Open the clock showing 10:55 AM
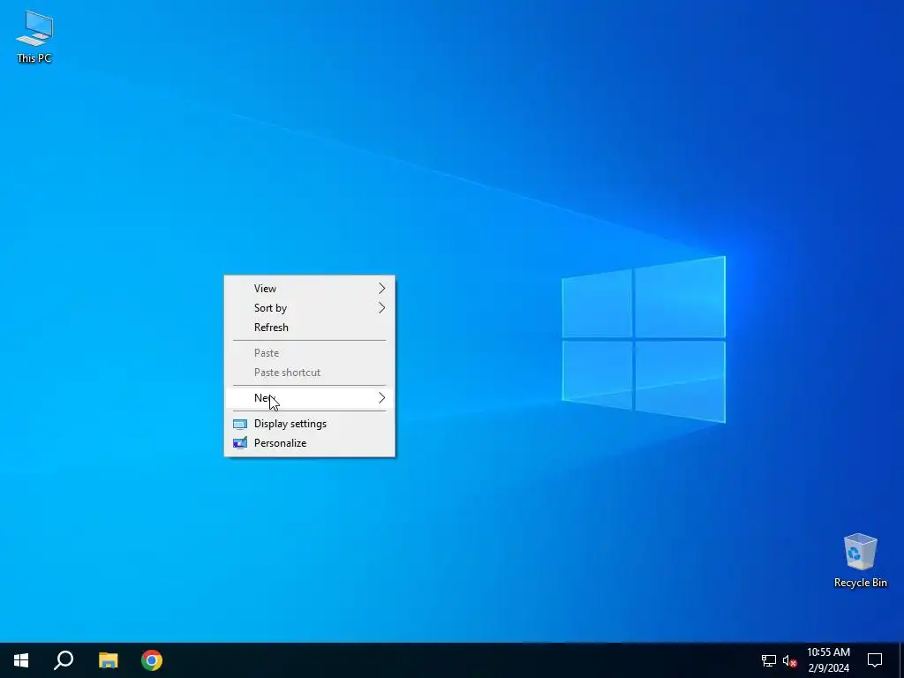This screenshot has width=904, height=678. 828,660
